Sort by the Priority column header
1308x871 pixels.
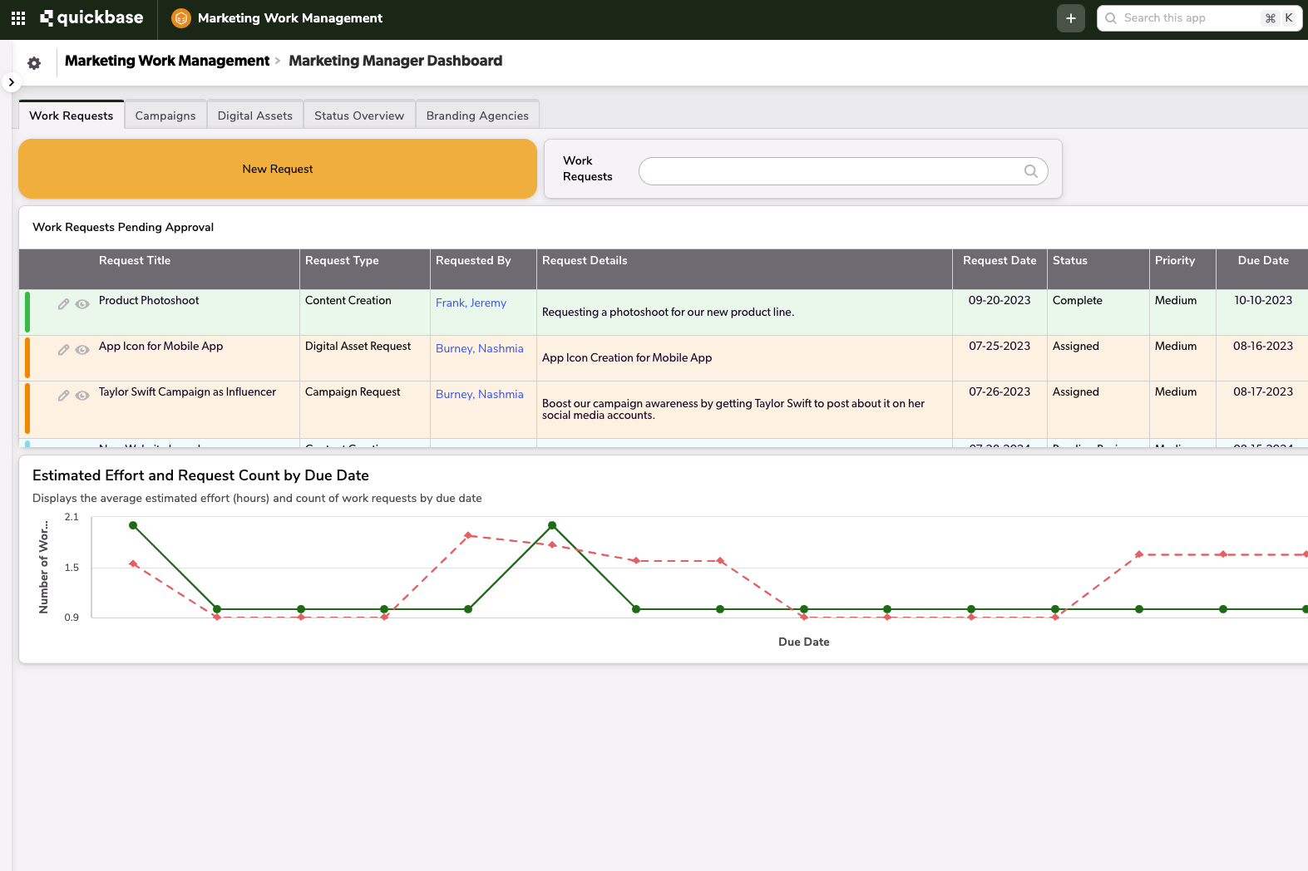[1174, 261]
